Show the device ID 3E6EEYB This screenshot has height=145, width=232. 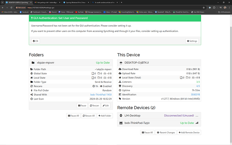point(195,95)
